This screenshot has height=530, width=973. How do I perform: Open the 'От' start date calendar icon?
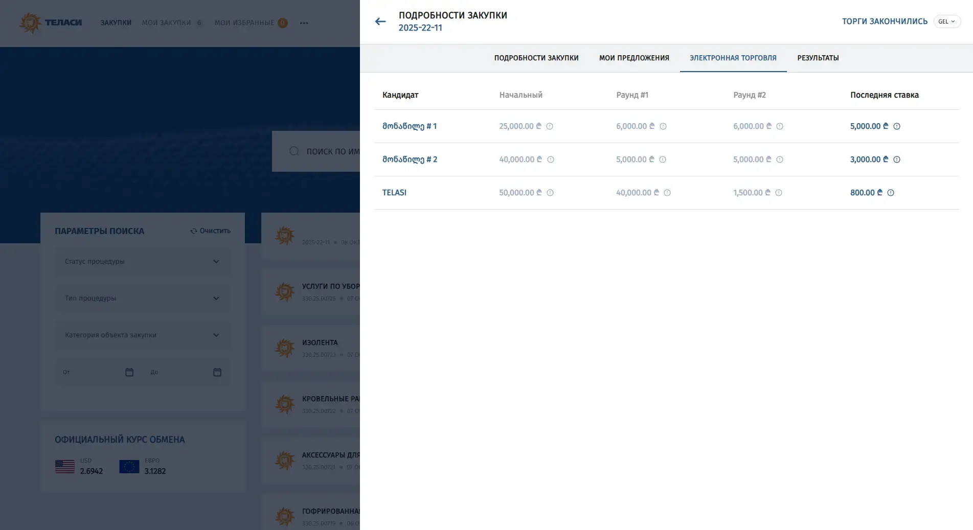(x=129, y=372)
